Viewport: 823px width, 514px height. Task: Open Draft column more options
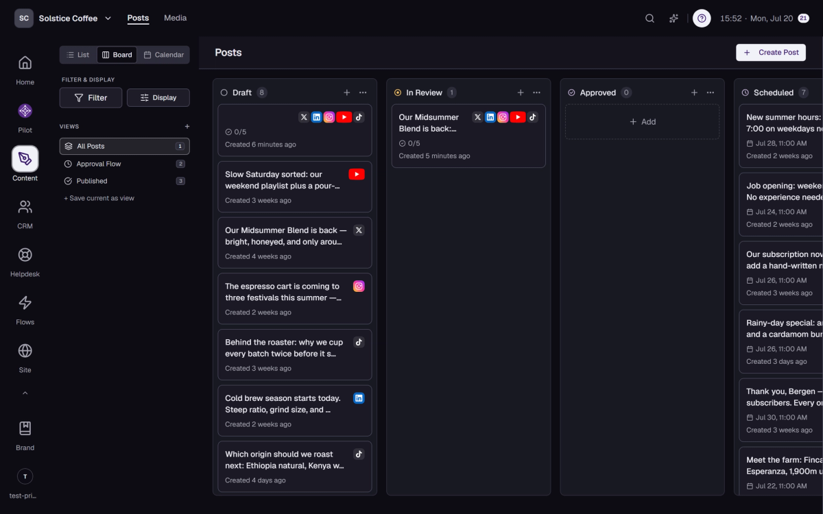[x=363, y=93]
